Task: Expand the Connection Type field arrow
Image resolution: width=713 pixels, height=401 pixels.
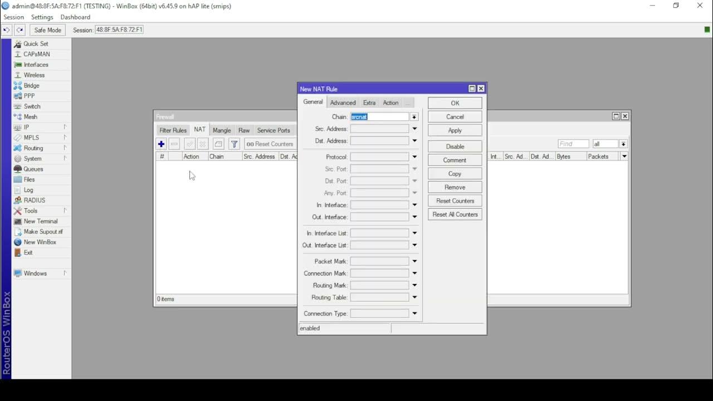Action: 414,314
